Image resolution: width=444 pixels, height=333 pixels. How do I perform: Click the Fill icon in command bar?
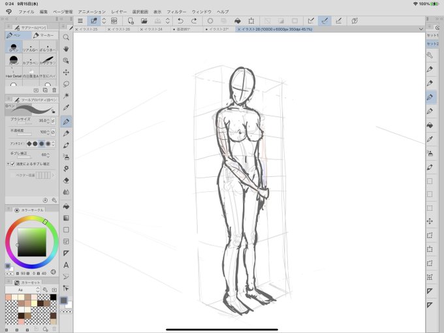coord(238,21)
